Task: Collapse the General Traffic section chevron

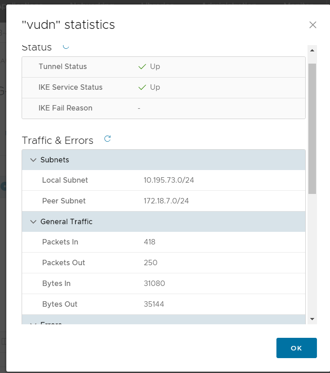Action: tap(33, 221)
